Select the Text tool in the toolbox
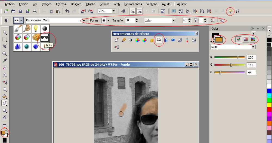Viewport: 272px width, 143px height. pos(5,75)
